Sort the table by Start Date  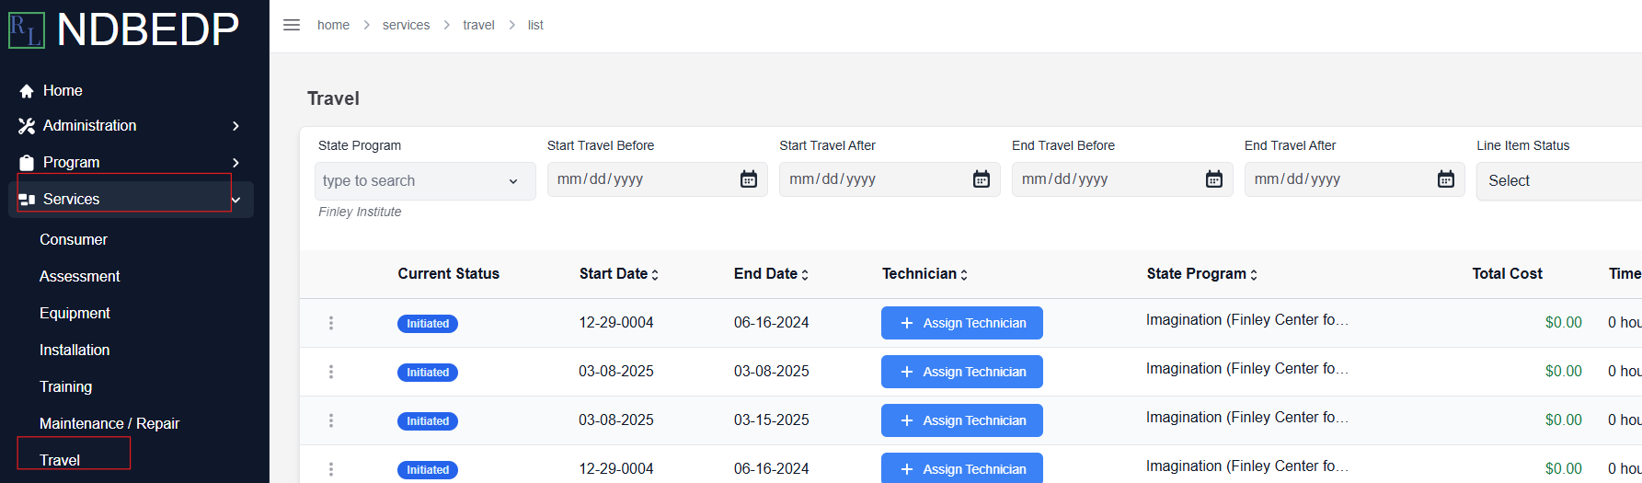[x=619, y=274]
